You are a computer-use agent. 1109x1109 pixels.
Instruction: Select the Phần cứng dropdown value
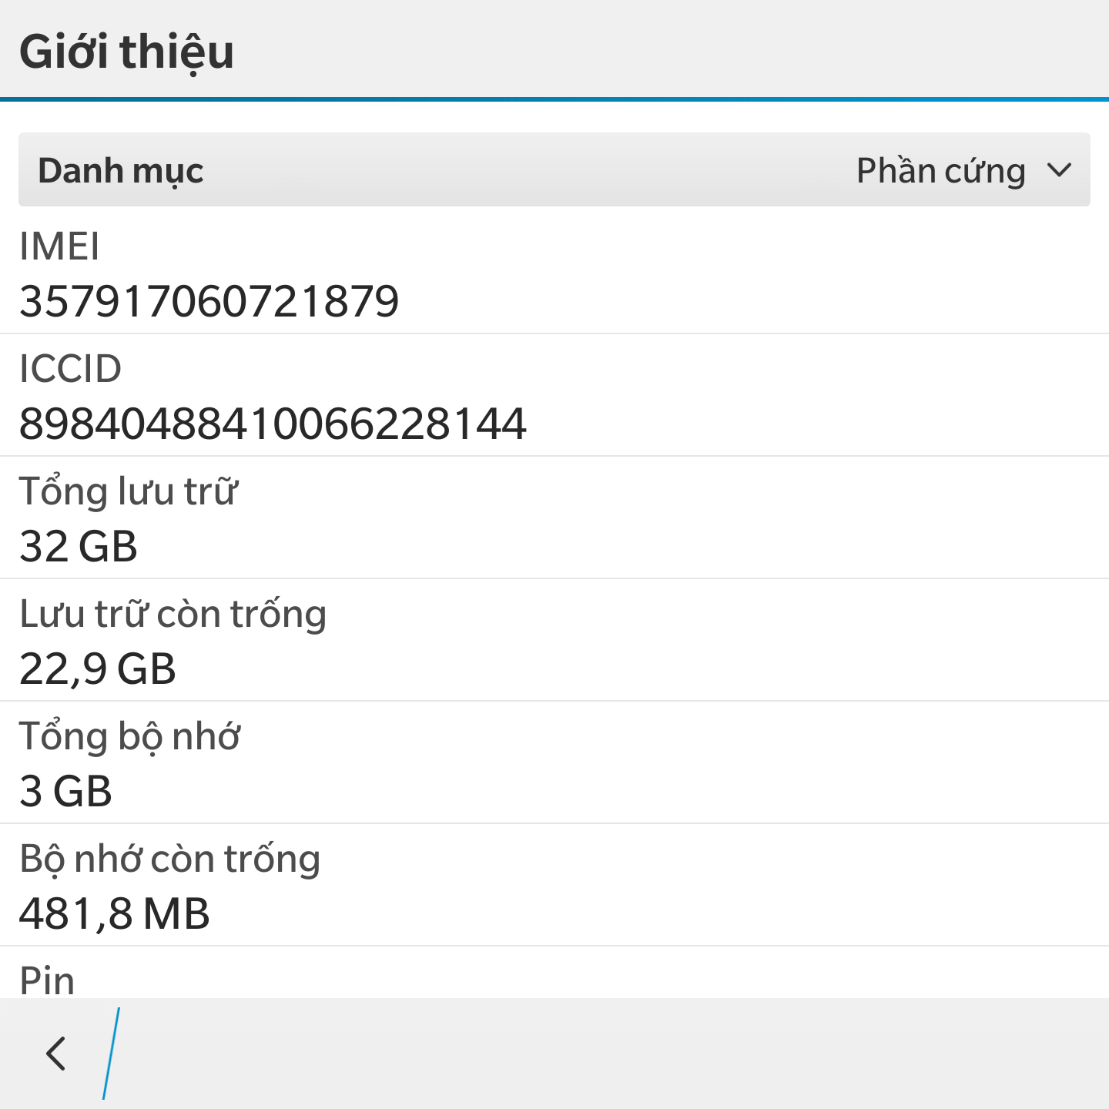(x=941, y=171)
